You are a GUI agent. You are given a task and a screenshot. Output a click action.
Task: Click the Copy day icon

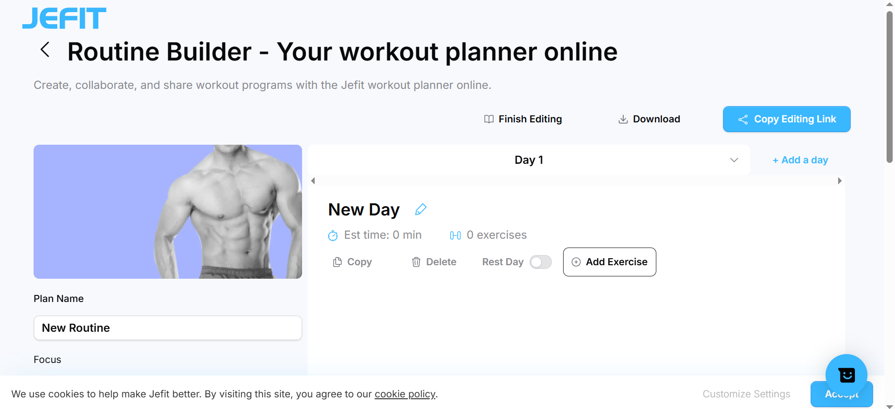(337, 262)
